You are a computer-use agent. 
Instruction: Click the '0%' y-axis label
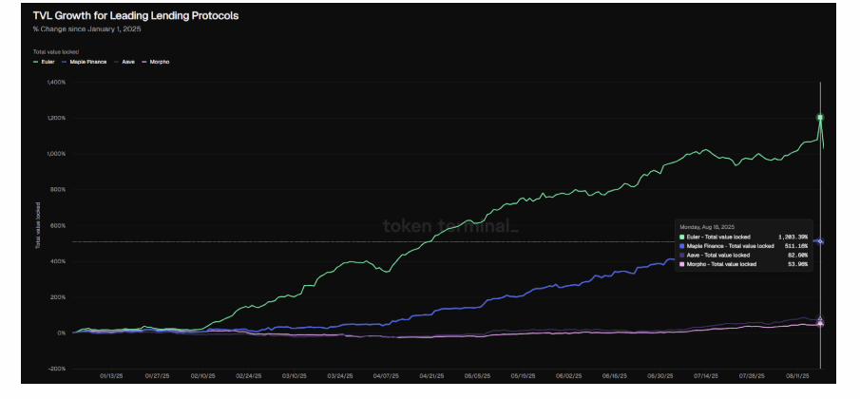(x=62, y=333)
